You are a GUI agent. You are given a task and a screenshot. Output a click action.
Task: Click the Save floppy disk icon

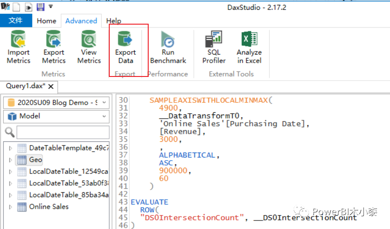pos(41,7)
